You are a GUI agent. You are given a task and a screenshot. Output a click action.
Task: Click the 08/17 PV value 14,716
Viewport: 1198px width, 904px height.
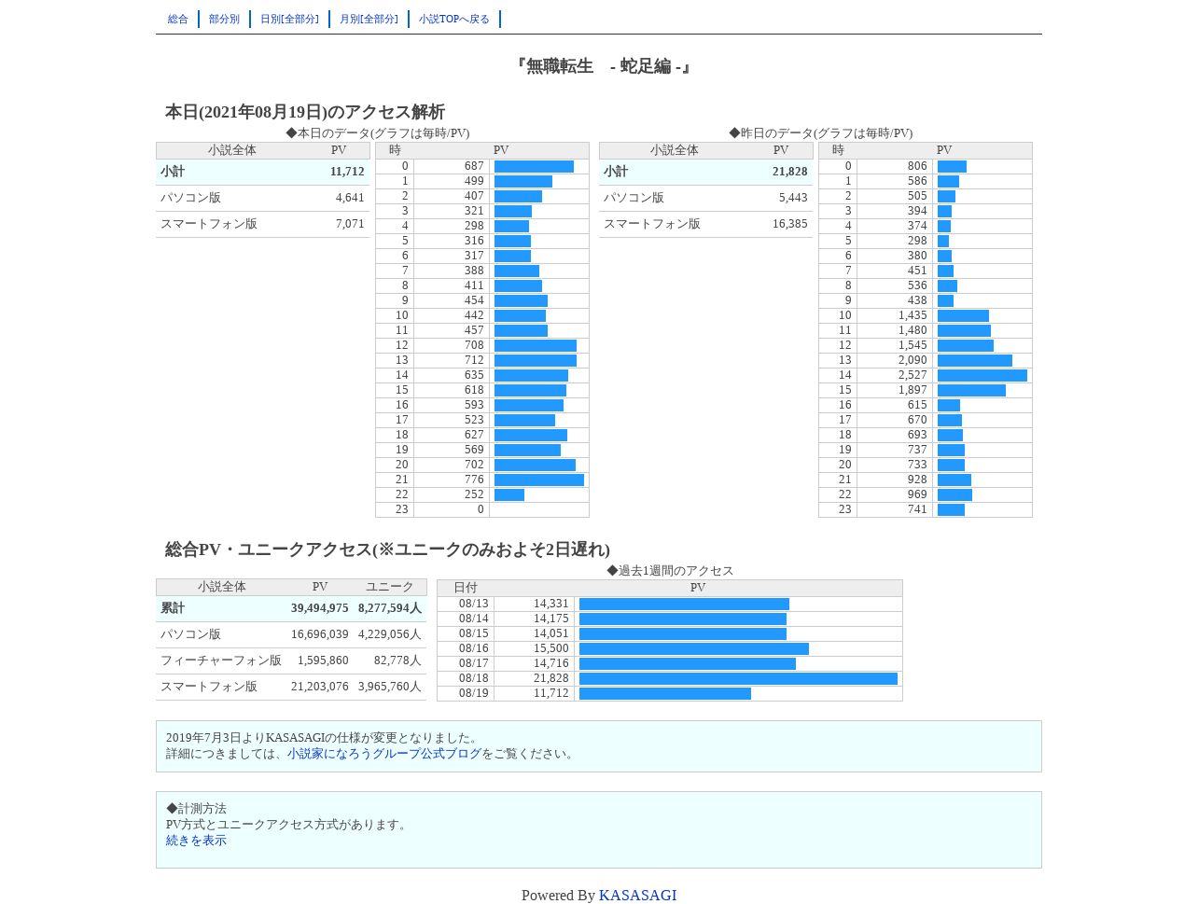[x=551, y=663]
